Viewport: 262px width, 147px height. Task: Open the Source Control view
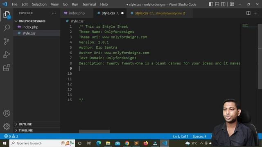pos(7,41)
